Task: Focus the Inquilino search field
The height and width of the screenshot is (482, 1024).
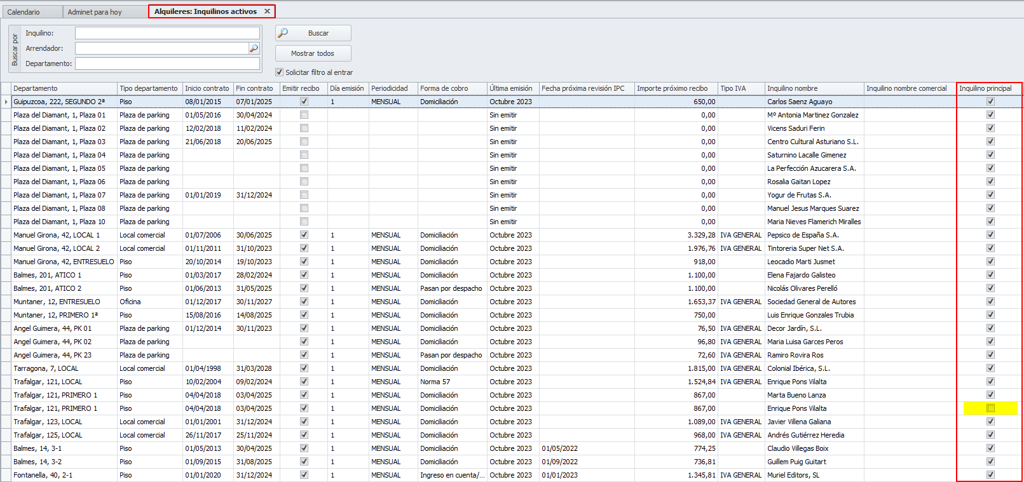Action: pyautogui.click(x=167, y=33)
